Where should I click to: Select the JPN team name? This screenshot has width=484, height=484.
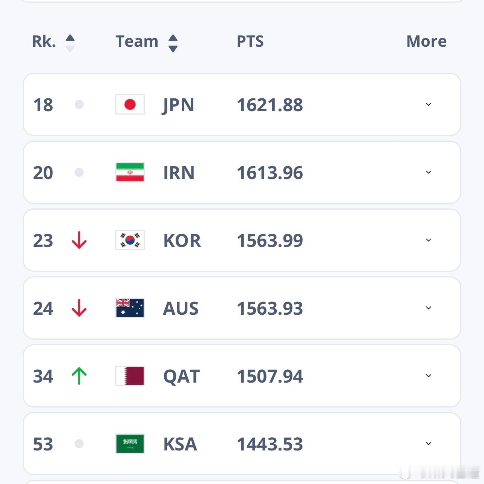pyautogui.click(x=178, y=105)
